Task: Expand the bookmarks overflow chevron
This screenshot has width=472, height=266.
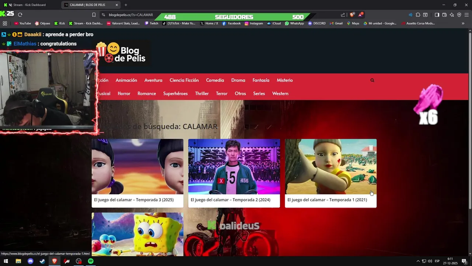Action: (463, 23)
